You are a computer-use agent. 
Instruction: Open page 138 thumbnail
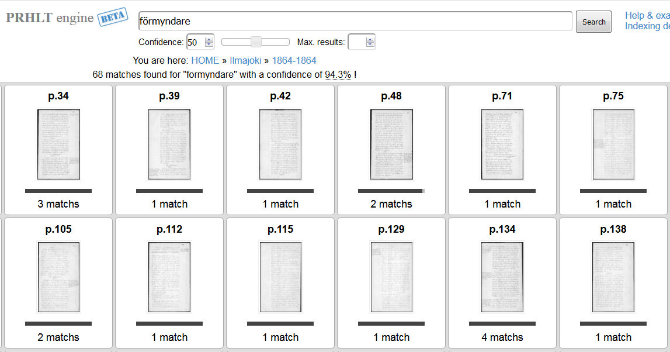tap(613, 277)
